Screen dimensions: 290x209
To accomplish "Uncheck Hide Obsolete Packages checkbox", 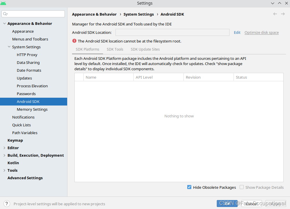I will pos(189,187).
